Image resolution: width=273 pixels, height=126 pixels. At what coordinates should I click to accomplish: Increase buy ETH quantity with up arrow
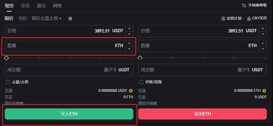129,43
